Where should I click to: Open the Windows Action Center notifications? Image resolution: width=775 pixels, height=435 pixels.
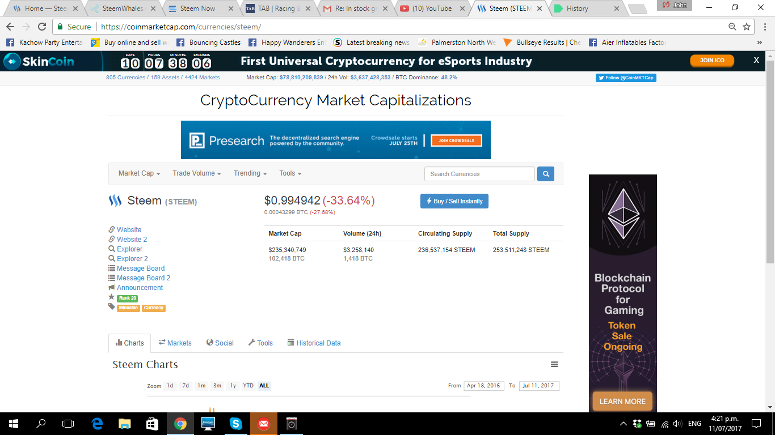(756, 423)
